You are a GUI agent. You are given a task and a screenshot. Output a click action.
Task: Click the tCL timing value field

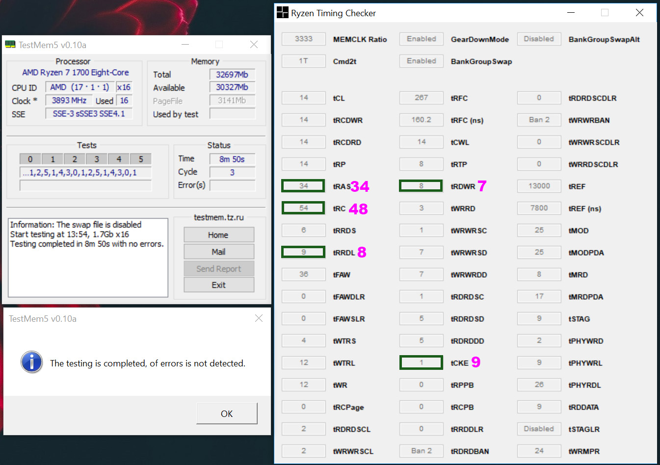tap(304, 98)
